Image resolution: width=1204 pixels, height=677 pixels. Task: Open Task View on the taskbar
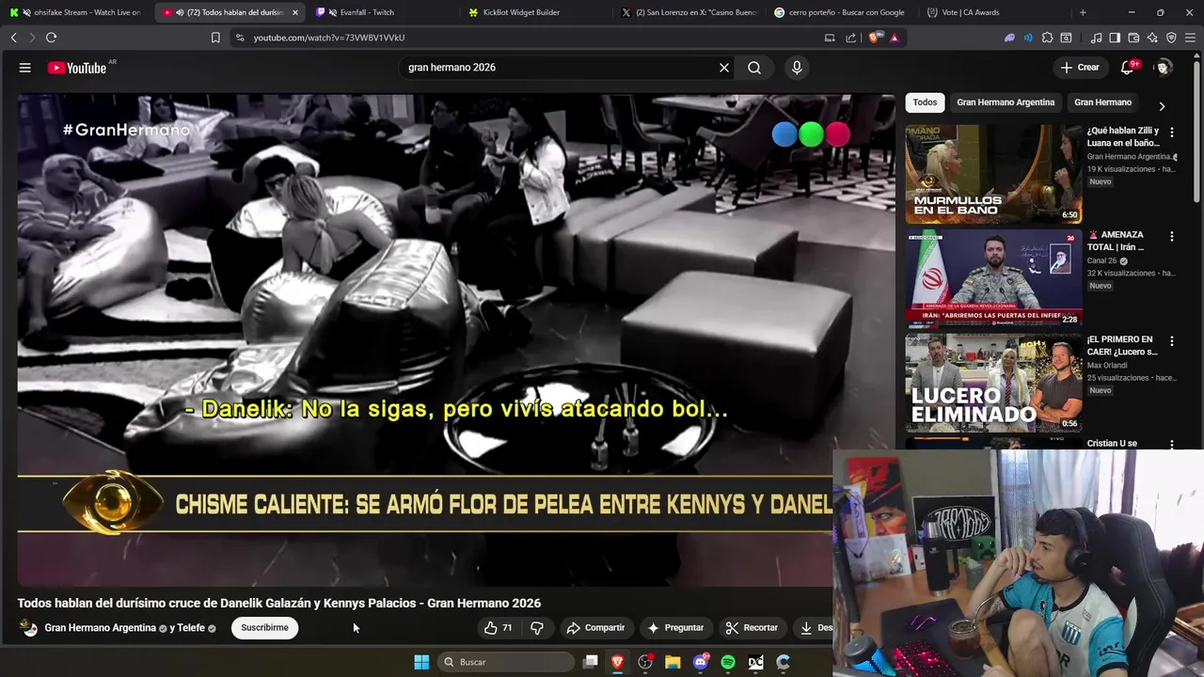point(591,662)
